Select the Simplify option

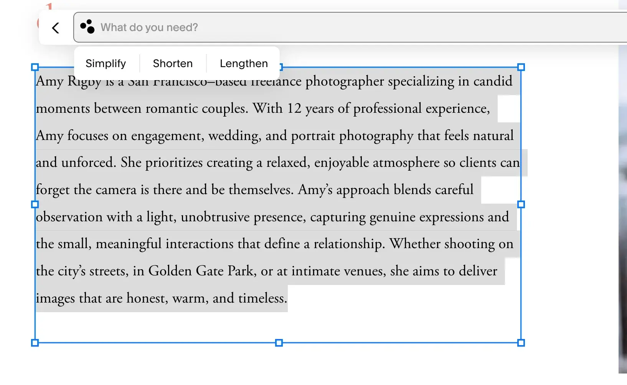click(x=106, y=63)
